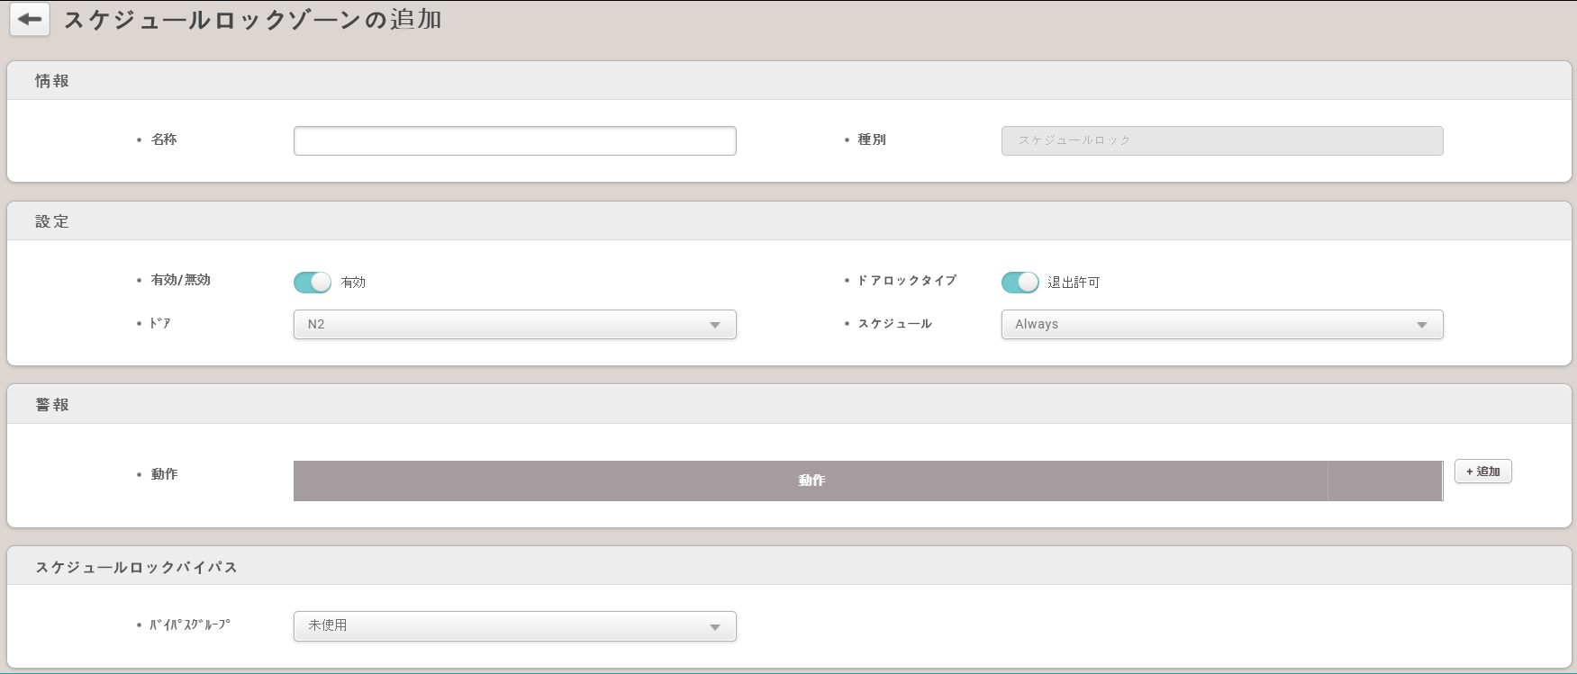Expand the バイパスグループ dropdown showing 未使用
This screenshot has width=1577, height=674.
point(514,625)
